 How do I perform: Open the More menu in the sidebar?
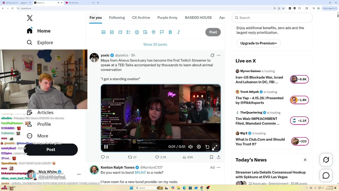click(38, 136)
